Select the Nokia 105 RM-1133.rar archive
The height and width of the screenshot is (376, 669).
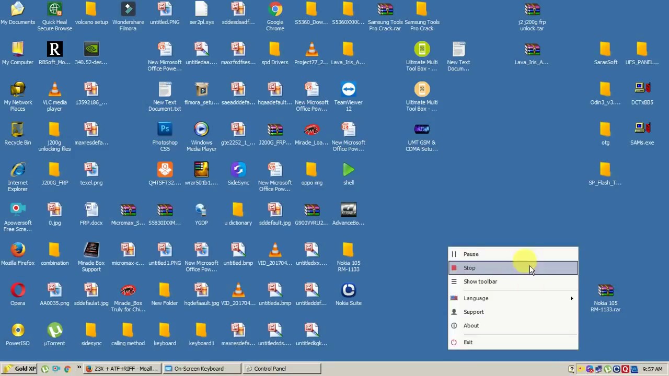coord(606,298)
